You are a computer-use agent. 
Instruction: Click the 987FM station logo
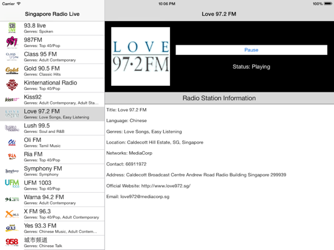(12, 42)
